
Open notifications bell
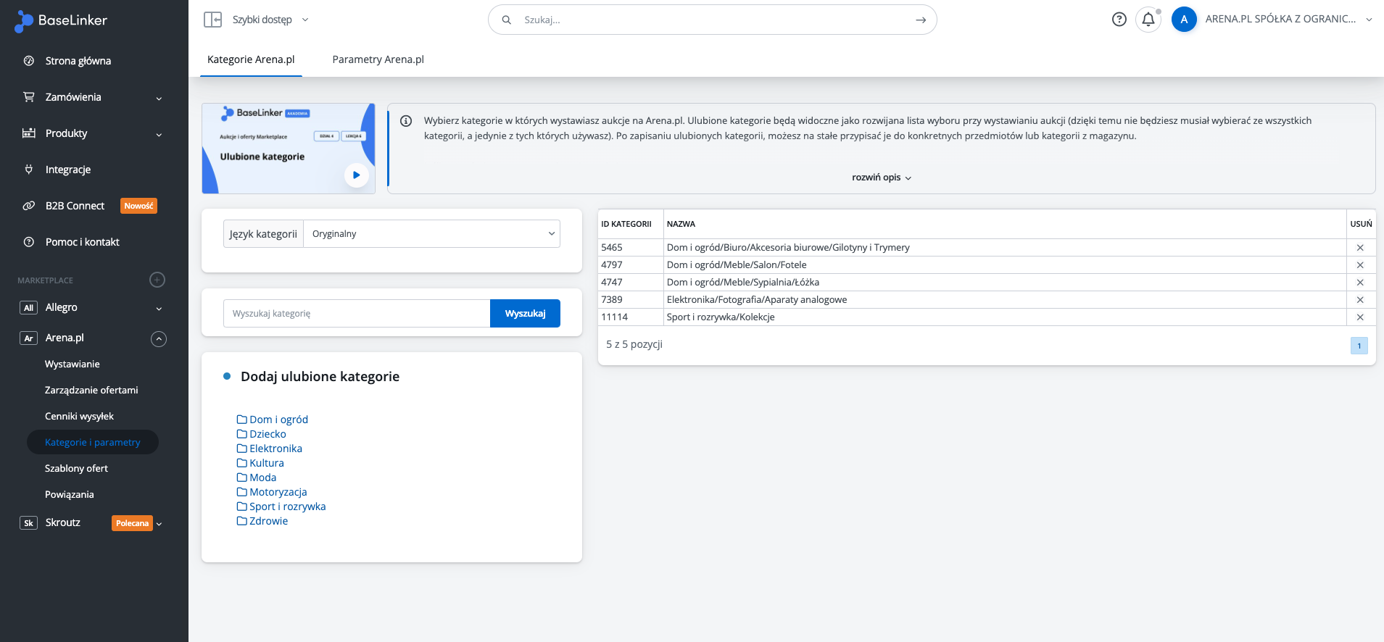[x=1148, y=20]
